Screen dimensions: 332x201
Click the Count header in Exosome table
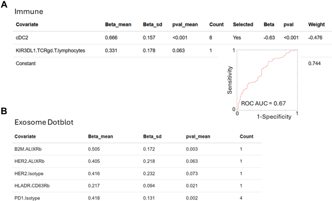(x=247, y=136)
